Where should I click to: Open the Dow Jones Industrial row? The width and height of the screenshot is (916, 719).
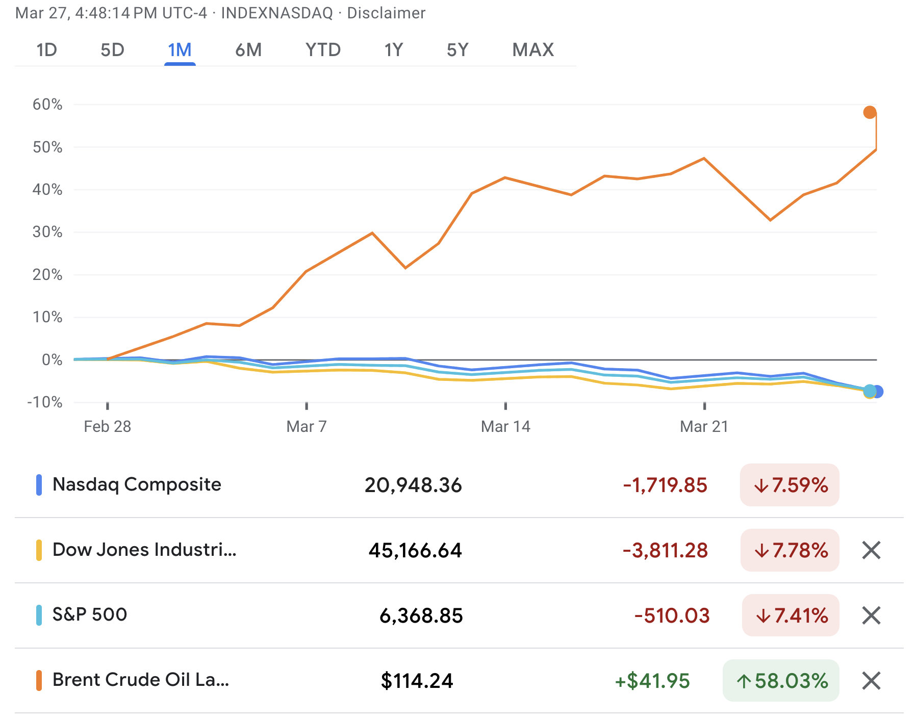tap(144, 550)
